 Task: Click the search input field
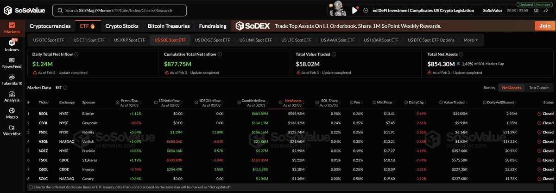pos(120,10)
